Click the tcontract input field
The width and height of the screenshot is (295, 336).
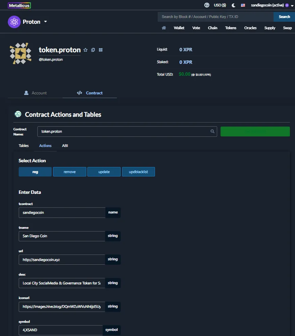62,212
